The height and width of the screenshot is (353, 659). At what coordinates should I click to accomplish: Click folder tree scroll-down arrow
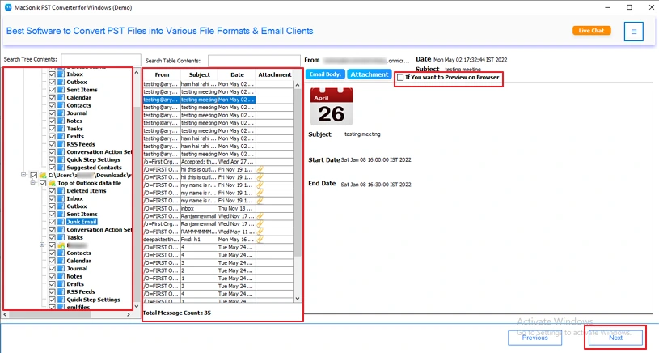coord(137,307)
